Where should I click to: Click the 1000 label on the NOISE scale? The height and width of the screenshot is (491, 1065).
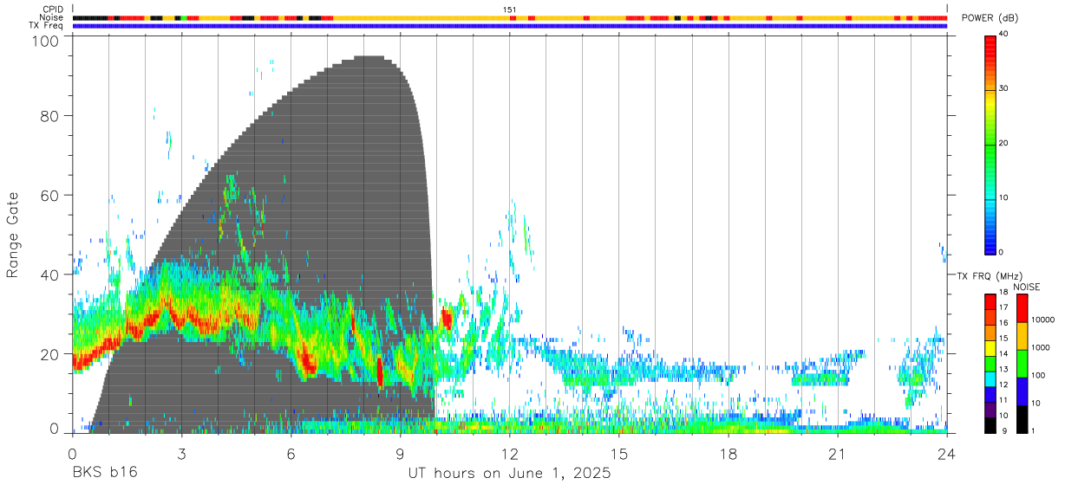(1040, 348)
